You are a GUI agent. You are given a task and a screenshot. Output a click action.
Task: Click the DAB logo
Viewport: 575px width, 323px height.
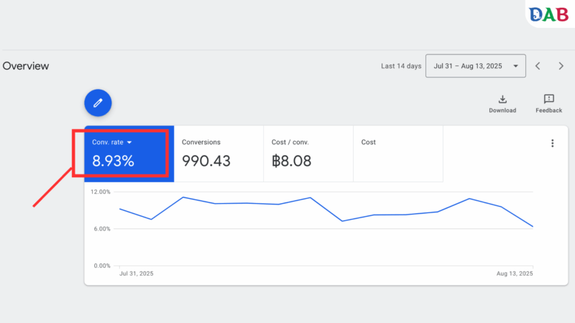[548, 14]
